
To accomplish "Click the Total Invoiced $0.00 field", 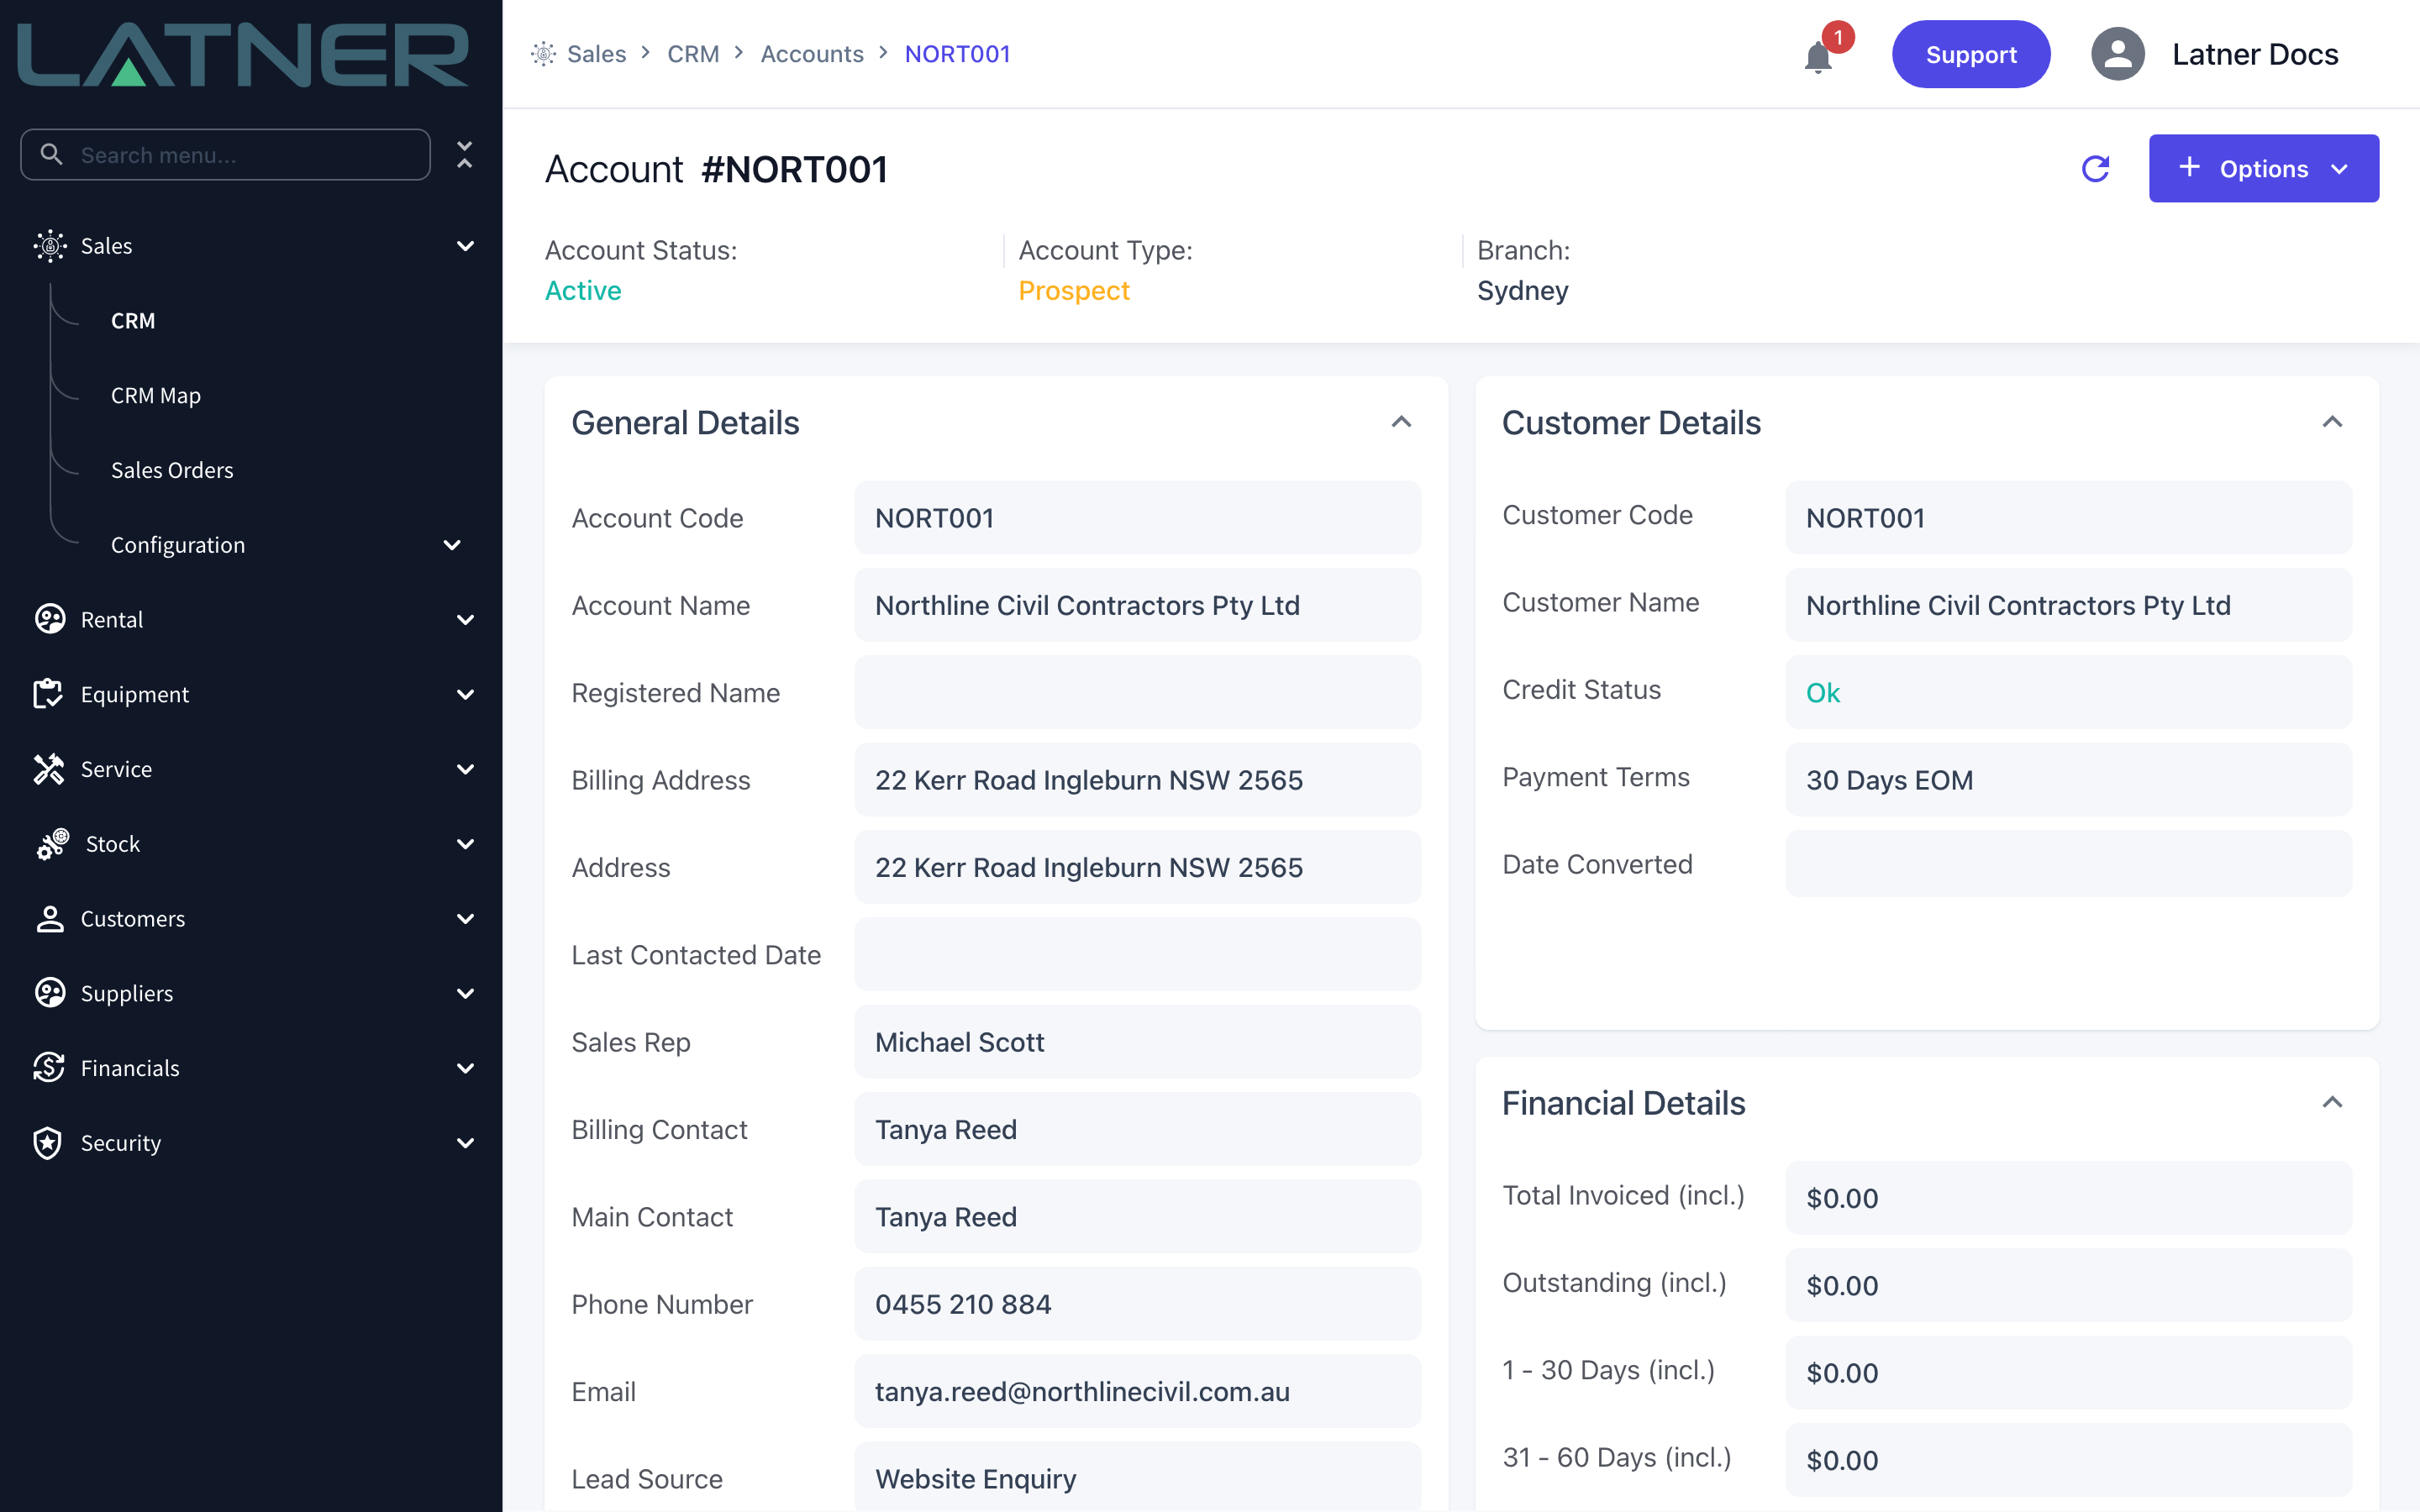I will coord(2068,1198).
